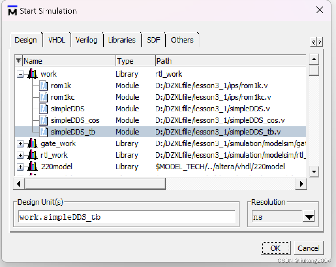The width and height of the screenshot is (336, 267).
Task: Click the simpleDDS_cos module icon
Action: tap(43, 120)
